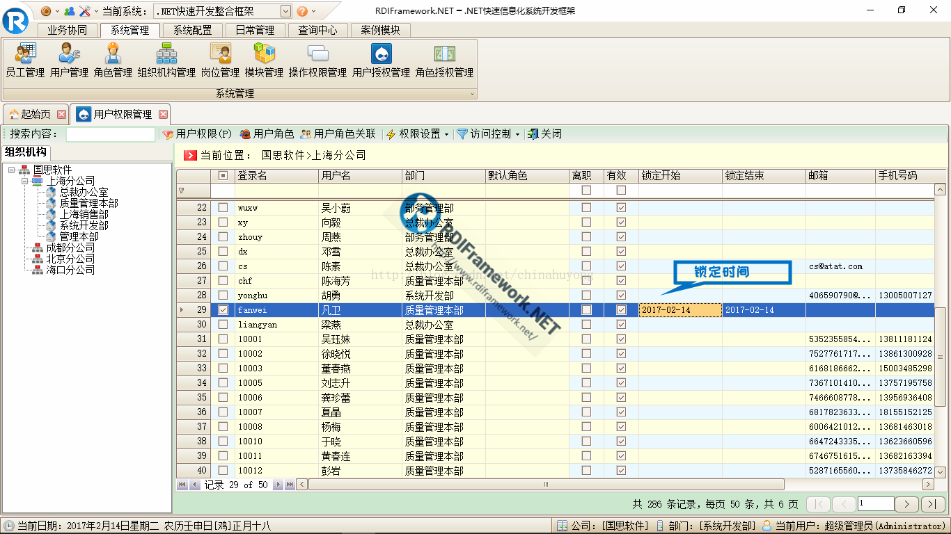Toggle 有效 checkbox for liangyan row

(621, 325)
